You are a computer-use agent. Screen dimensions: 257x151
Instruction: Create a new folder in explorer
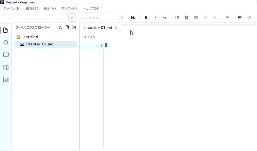(74, 27)
